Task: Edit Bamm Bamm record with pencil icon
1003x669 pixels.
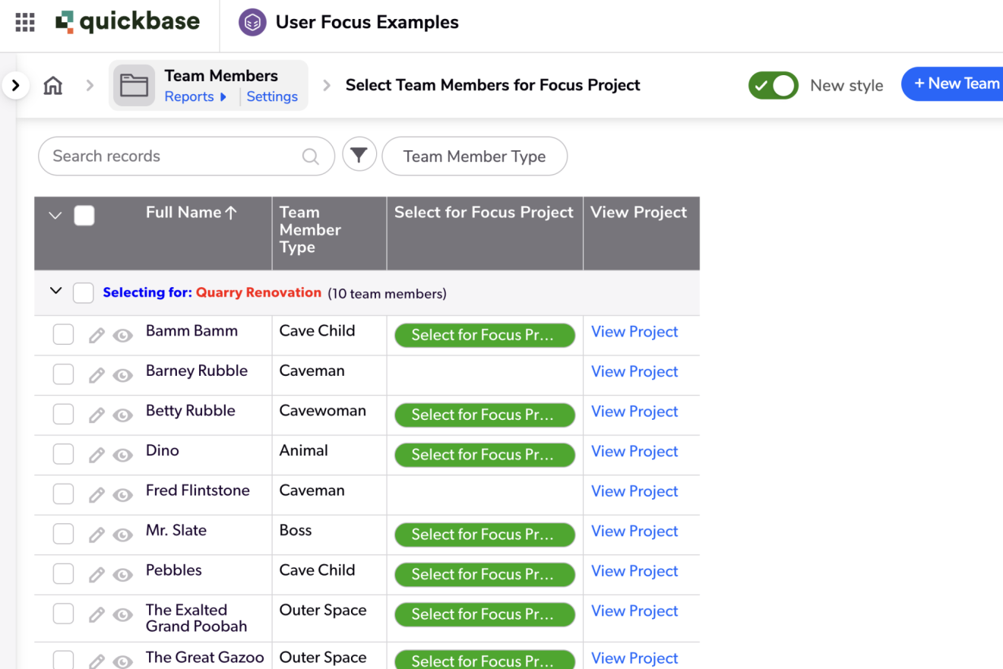Action: [97, 335]
